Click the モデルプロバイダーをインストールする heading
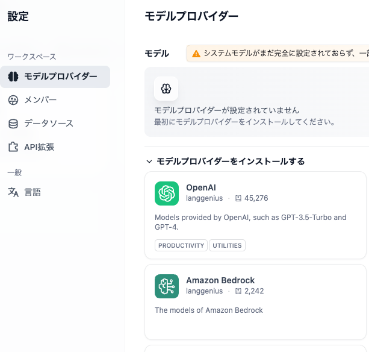 (x=231, y=162)
